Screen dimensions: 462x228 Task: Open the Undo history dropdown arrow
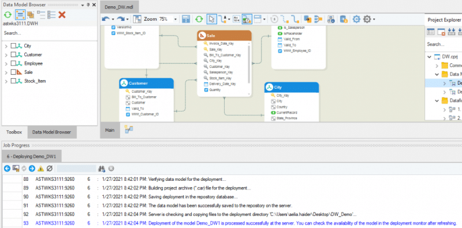point(113,20)
